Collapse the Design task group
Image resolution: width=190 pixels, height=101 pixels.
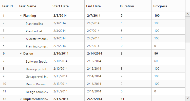[21, 54]
